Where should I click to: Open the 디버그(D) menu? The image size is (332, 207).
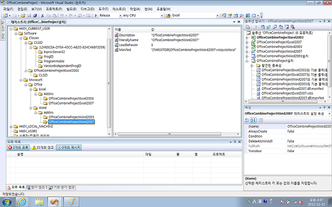88,9
